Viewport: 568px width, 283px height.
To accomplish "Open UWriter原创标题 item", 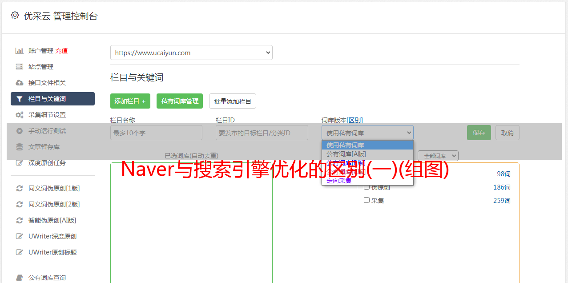I will pyautogui.click(x=52, y=252).
